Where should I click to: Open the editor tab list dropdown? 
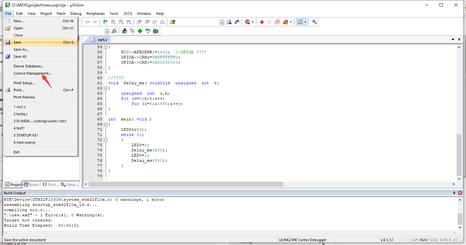453,39
